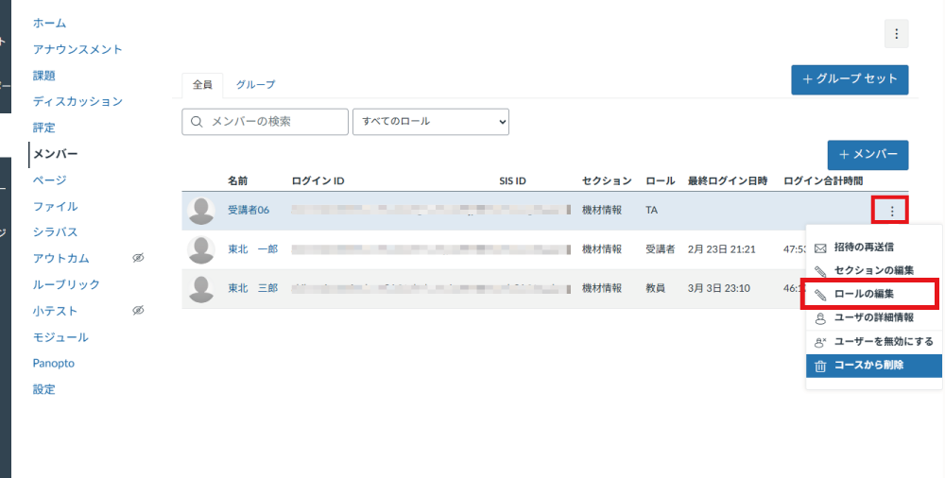Open ページ in course navigation
Viewport: 945px width, 478px height.
[x=49, y=179]
